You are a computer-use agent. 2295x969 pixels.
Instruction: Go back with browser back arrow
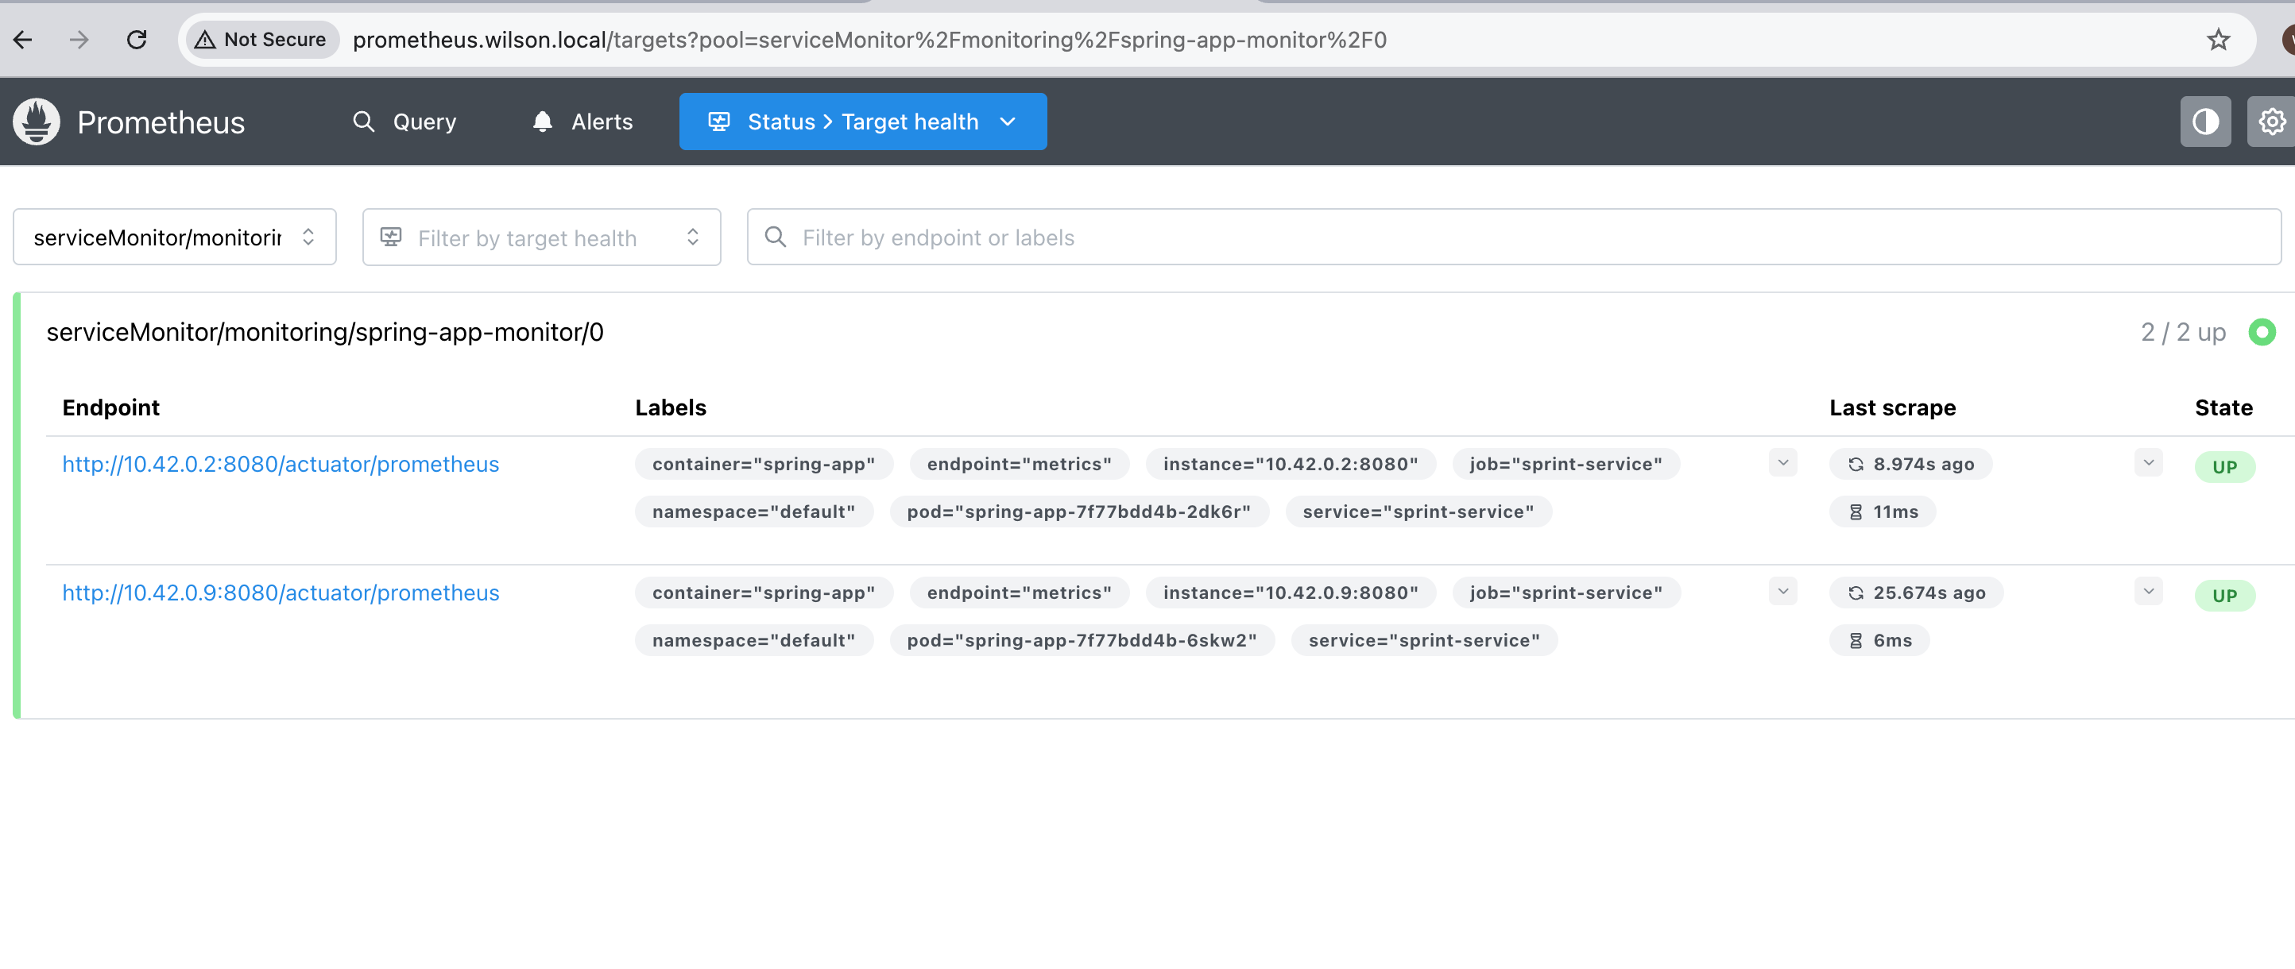pos(24,39)
